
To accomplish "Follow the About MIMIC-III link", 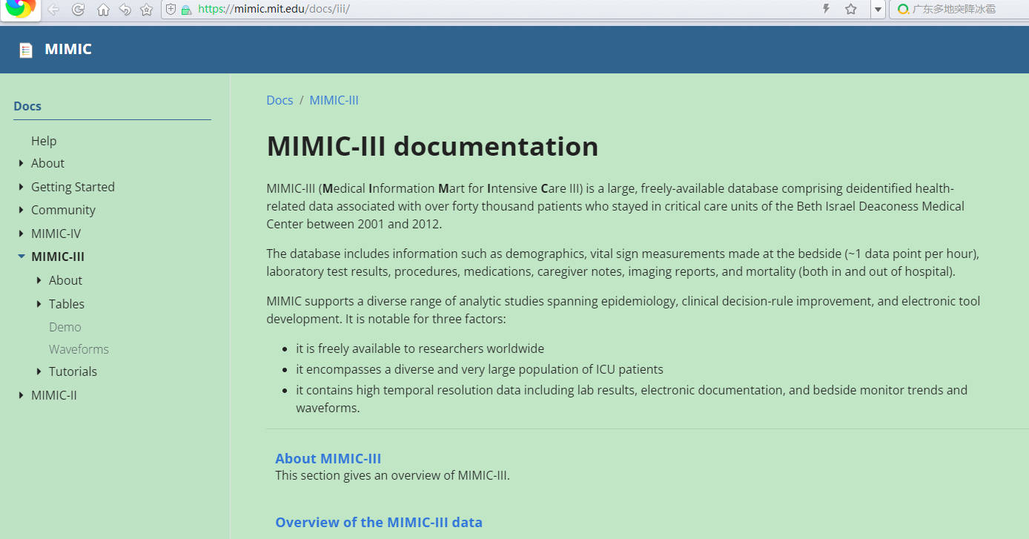I will coord(328,458).
